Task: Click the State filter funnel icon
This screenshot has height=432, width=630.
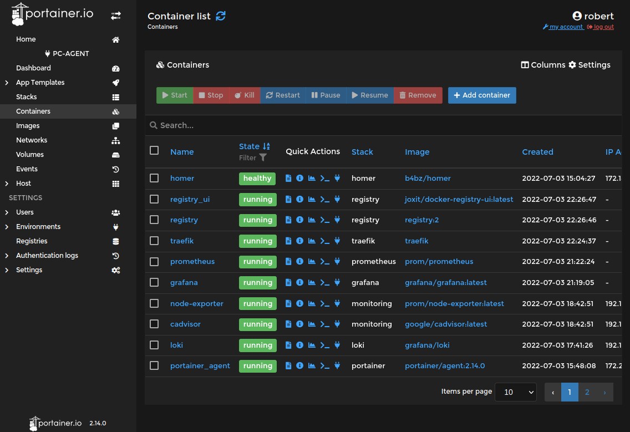Action: click(x=263, y=158)
